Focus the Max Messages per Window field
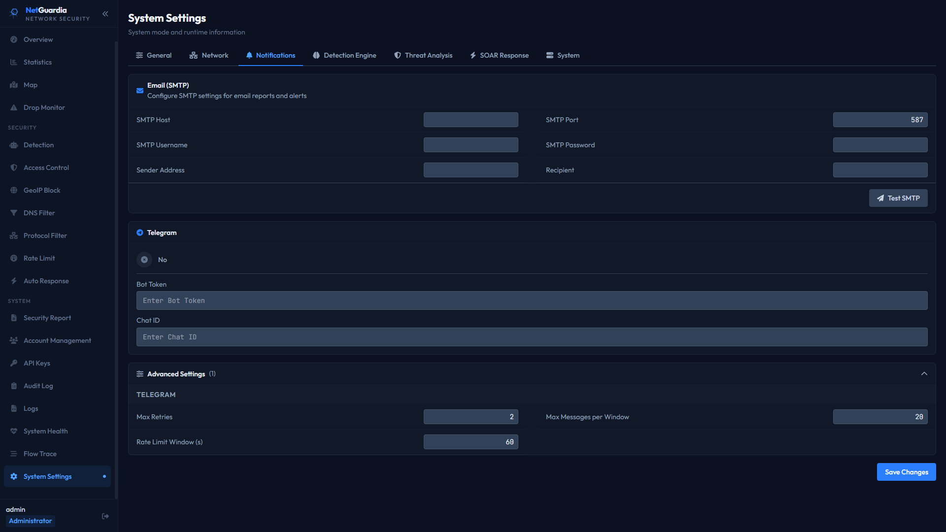Viewport: 946px width, 532px height. coord(880,417)
